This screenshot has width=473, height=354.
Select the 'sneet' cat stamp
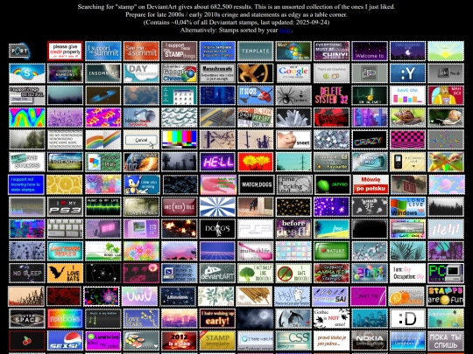pyautogui.click(x=293, y=140)
